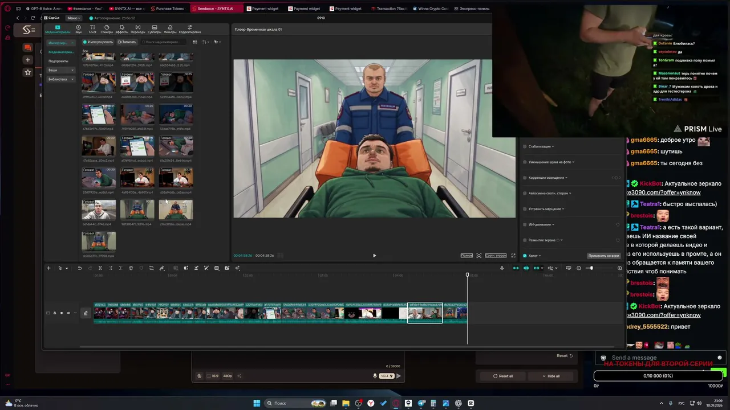Open the Звук audio panel
730x410 pixels.
point(78,29)
